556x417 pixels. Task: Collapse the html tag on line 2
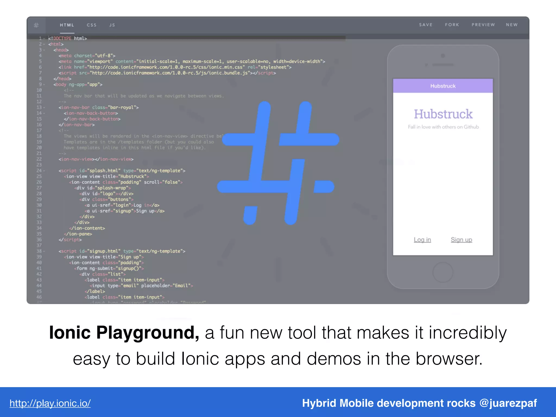(44, 44)
